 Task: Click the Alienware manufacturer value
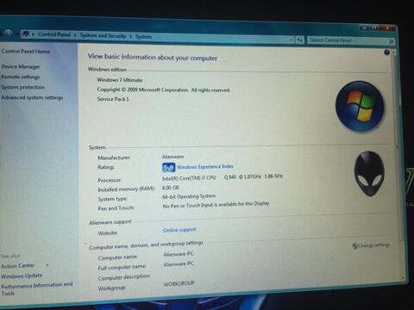pos(172,157)
